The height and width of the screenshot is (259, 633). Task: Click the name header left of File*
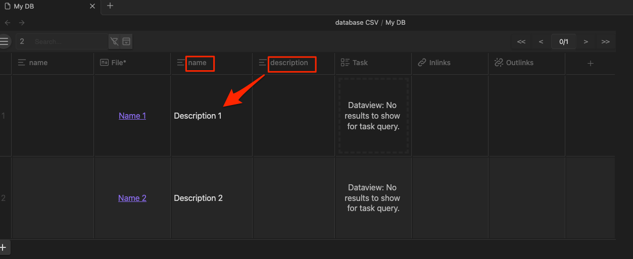pyautogui.click(x=53, y=63)
